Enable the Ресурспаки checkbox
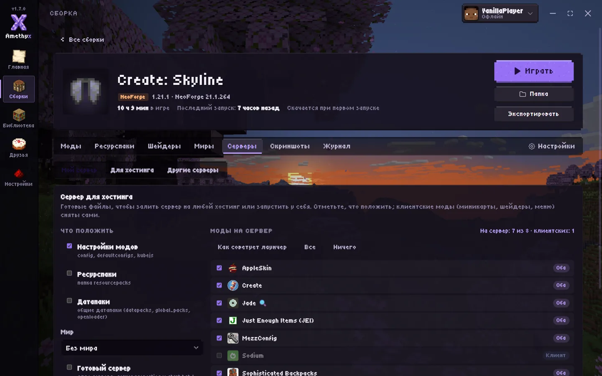 point(69,273)
